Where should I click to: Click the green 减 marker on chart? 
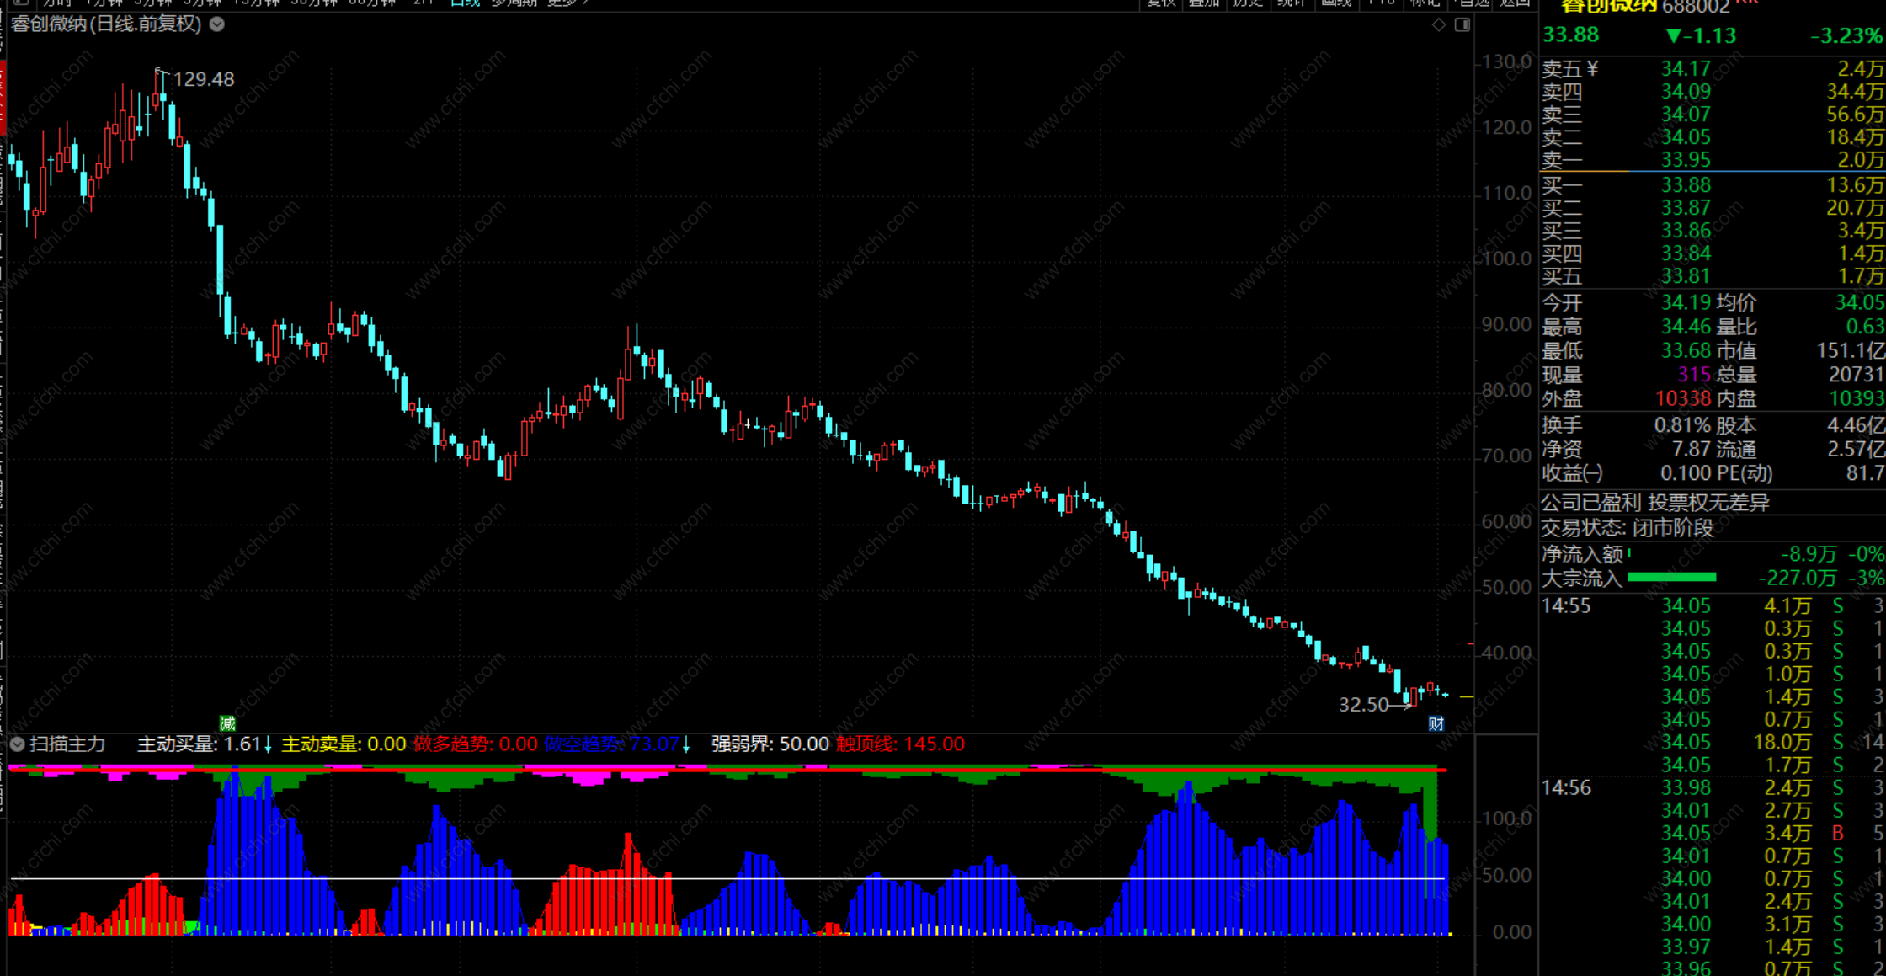(x=227, y=723)
